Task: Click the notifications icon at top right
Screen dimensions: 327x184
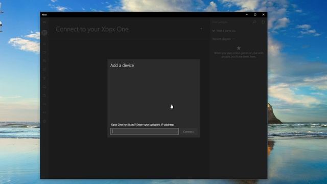Action: click(263, 22)
